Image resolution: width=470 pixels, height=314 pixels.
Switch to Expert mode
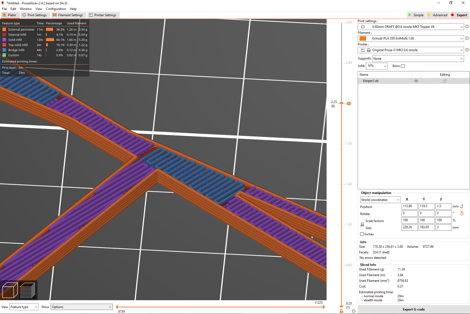tap(459, 15)
